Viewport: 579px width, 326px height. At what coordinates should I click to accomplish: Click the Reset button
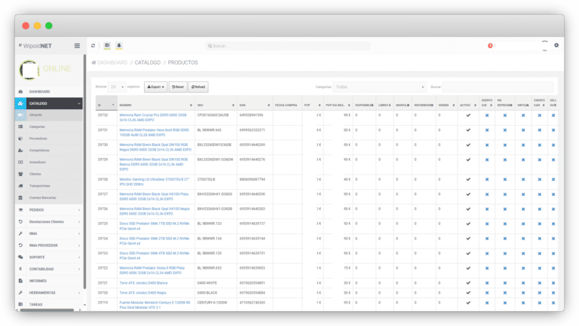point(178,87)
